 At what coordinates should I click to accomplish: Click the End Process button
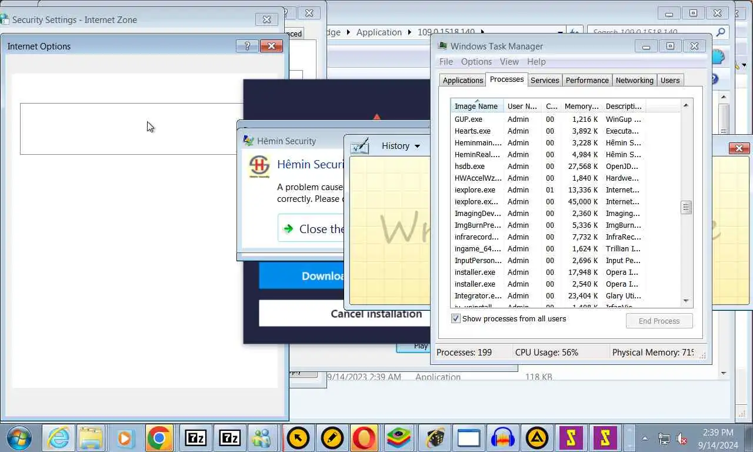click(659, 321)
